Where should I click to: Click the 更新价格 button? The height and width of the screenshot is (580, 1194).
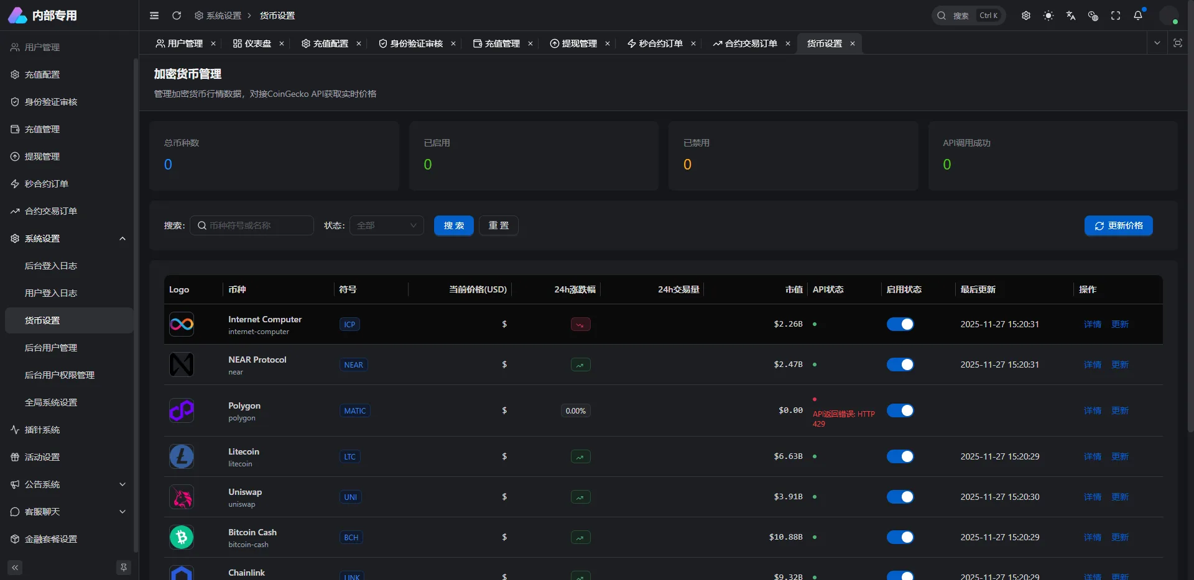[1118, 225]
